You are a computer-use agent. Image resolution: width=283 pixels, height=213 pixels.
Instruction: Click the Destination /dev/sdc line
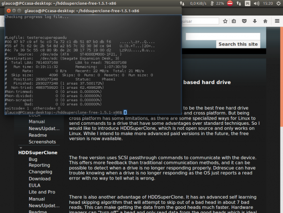click(x=62, y=58)
